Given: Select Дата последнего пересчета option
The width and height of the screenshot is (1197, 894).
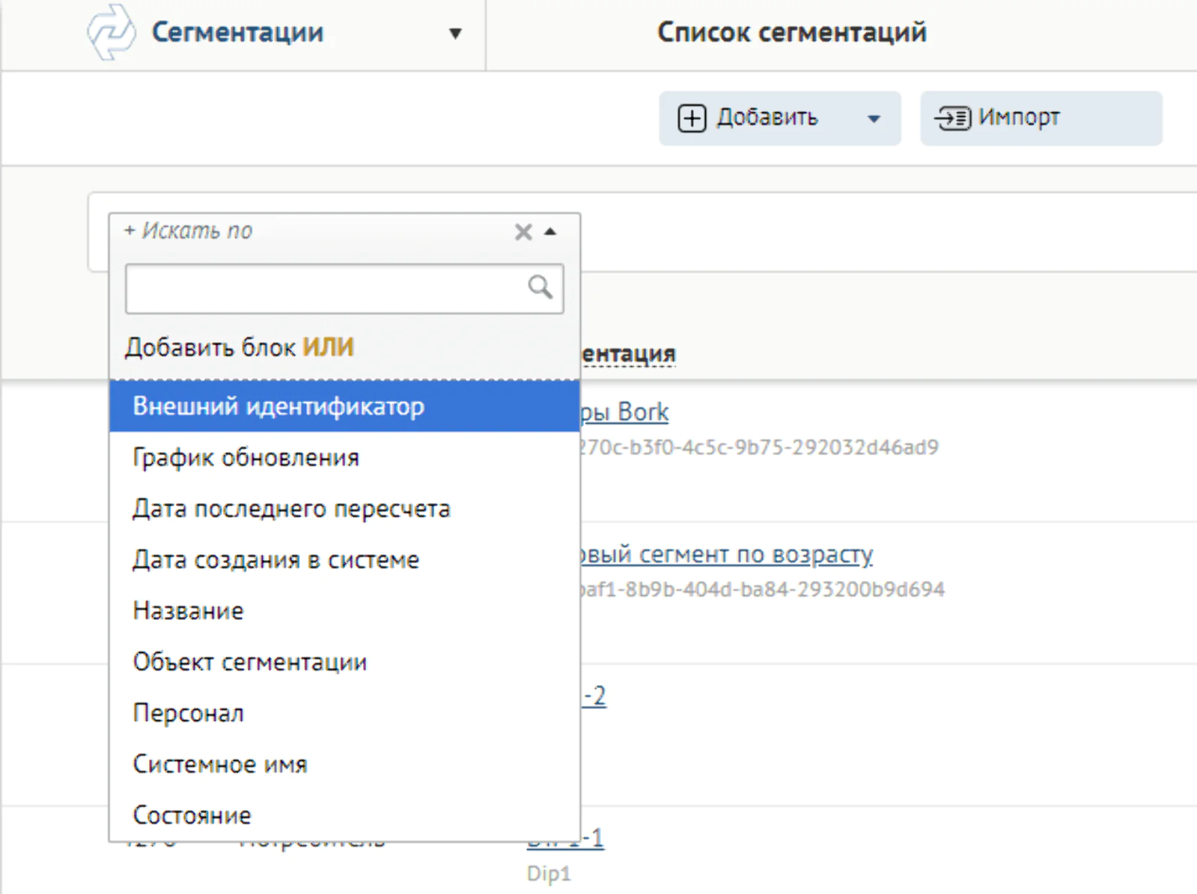Looking at the screenshot, I should click(344, 508).
